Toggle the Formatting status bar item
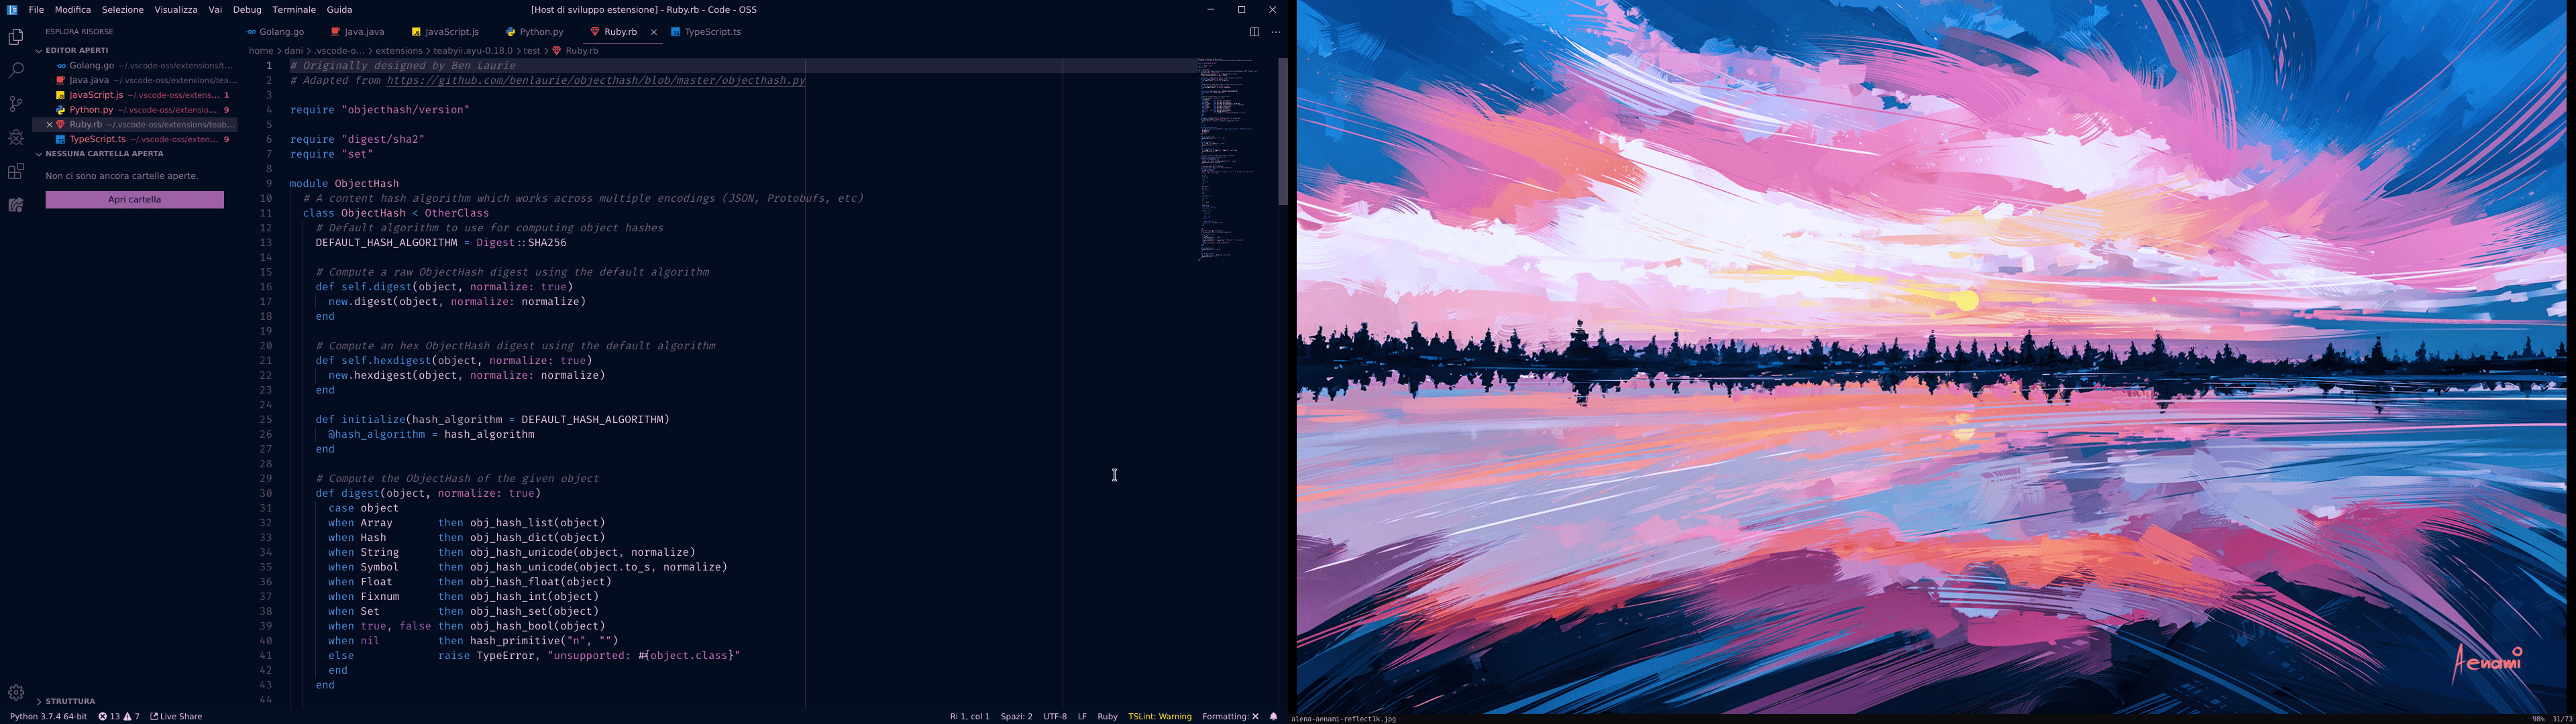 tap(1230, 716)
